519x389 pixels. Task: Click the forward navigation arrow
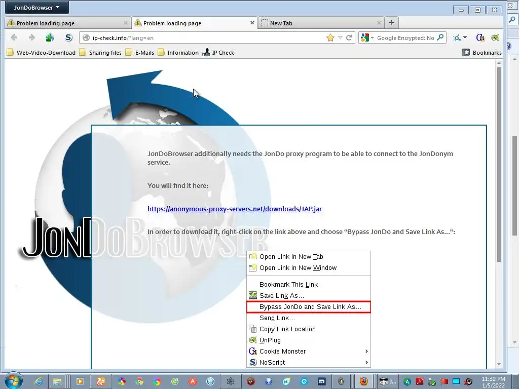[32, 37]
